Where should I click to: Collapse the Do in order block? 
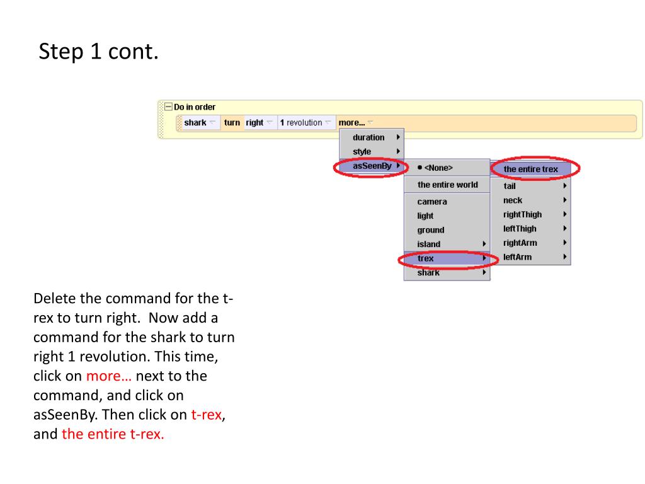168,107
